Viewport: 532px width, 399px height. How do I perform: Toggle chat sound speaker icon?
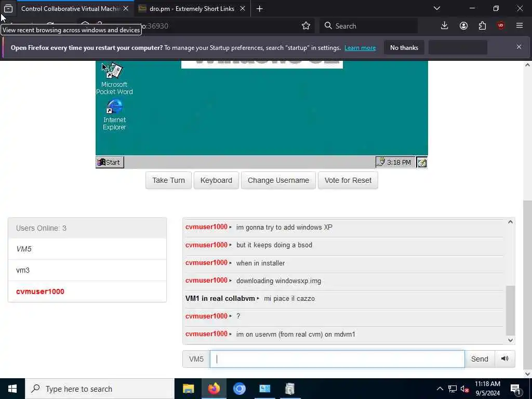(x=504, y=358)
